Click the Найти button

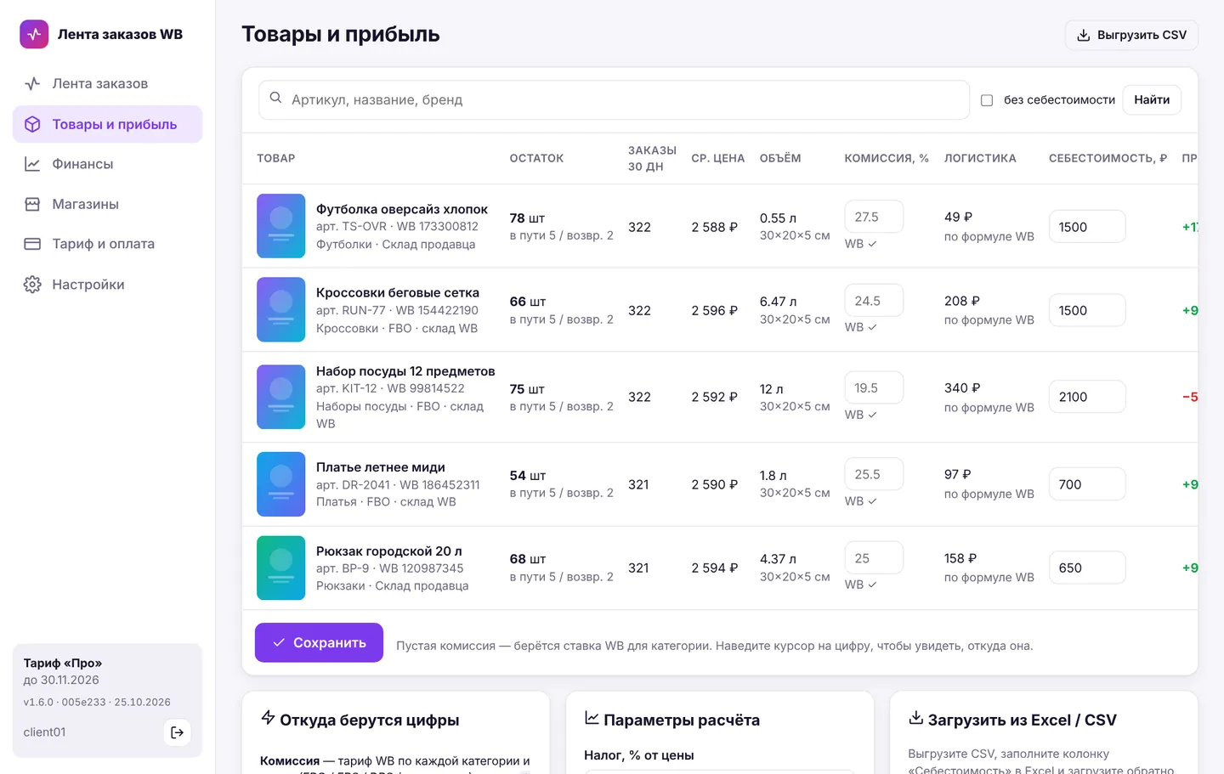click(x=1152, y=100)
